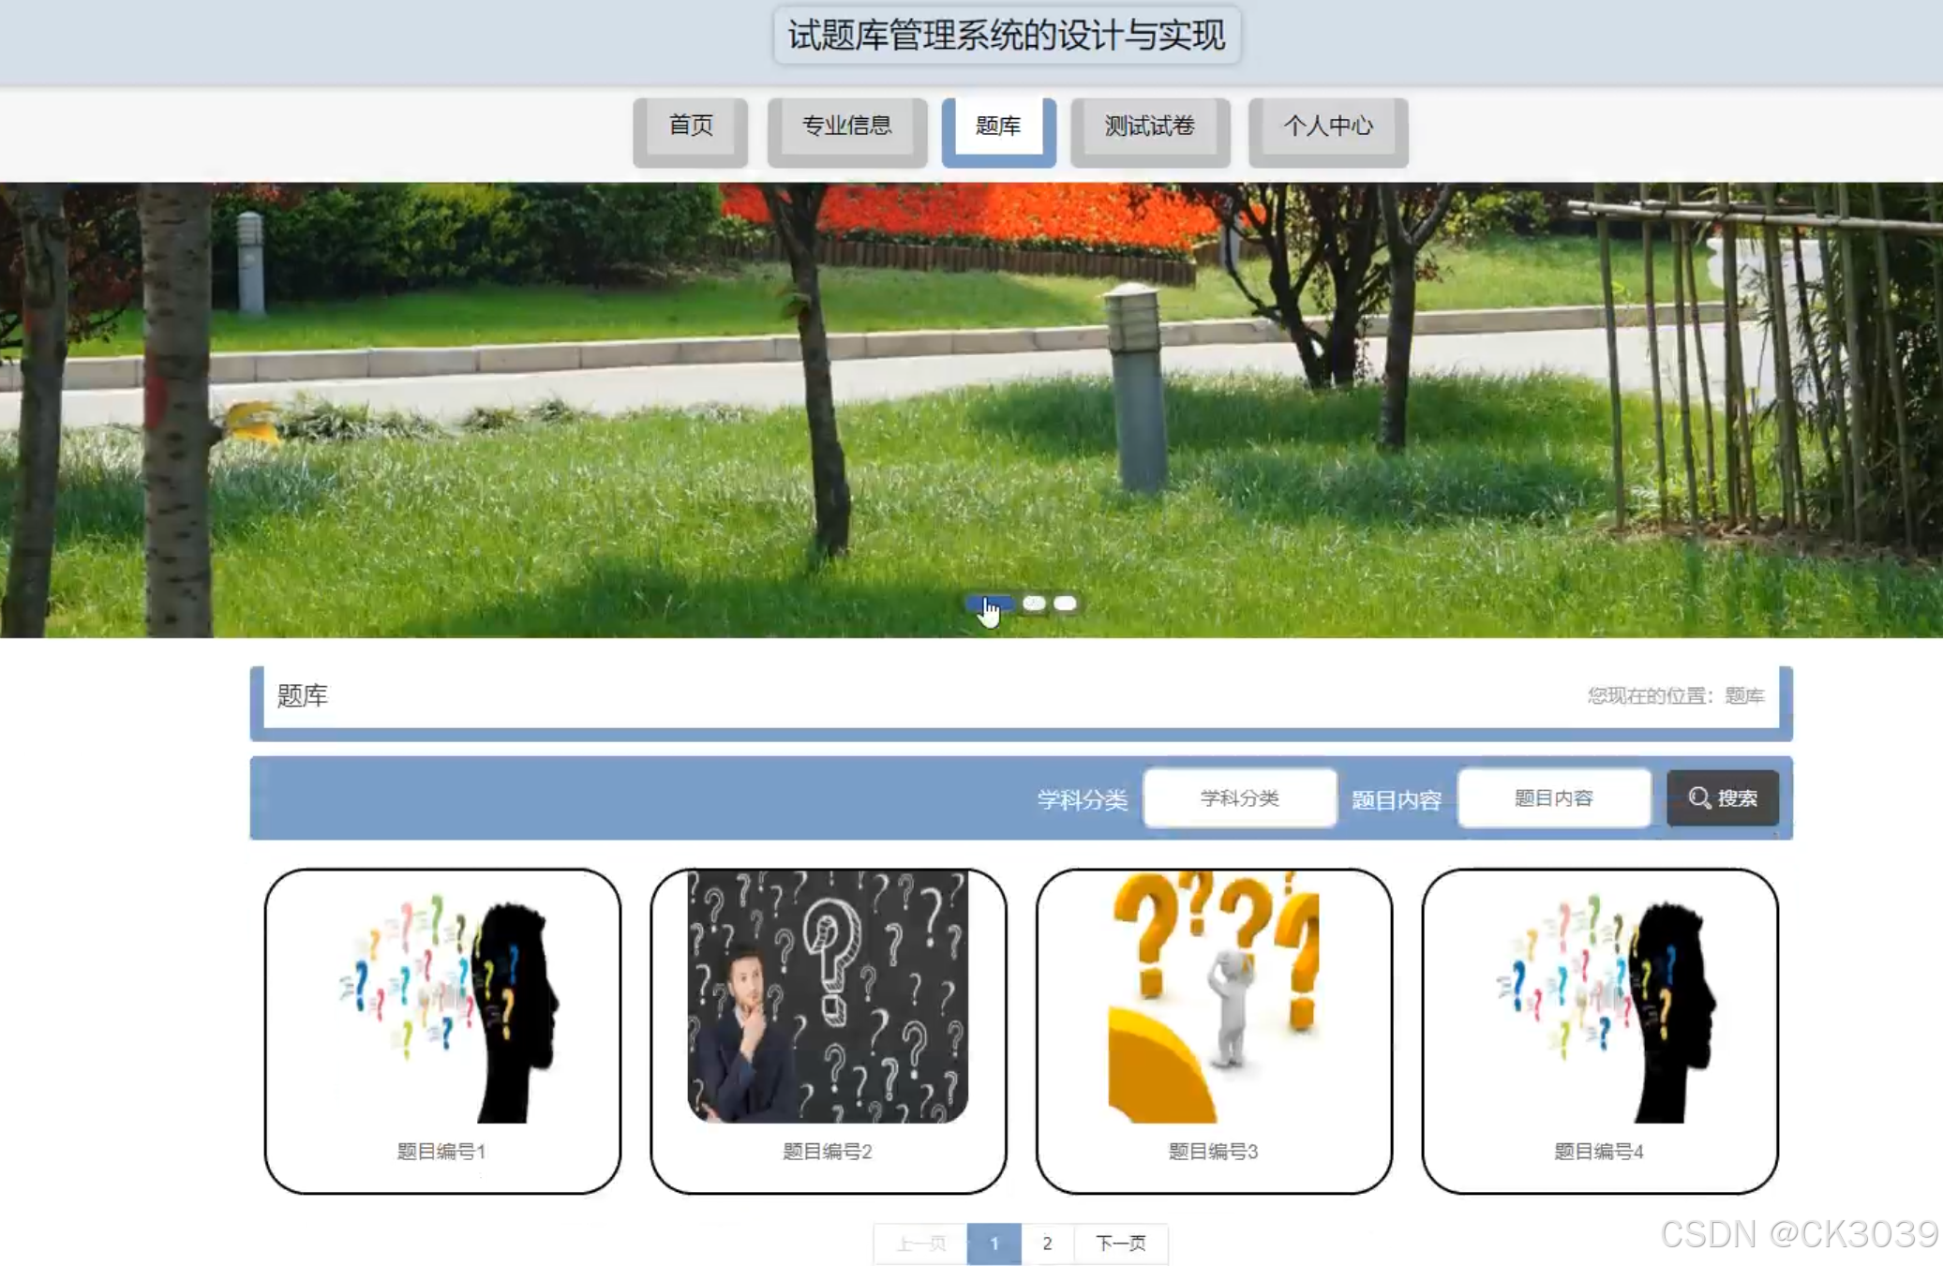Click the 下一页 pagination button
The width and height of the screenshot is (1943, 1266).
coord(1120,1244)
